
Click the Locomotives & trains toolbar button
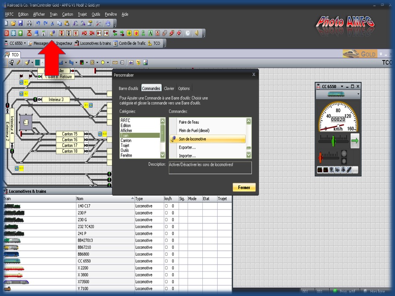93,43
